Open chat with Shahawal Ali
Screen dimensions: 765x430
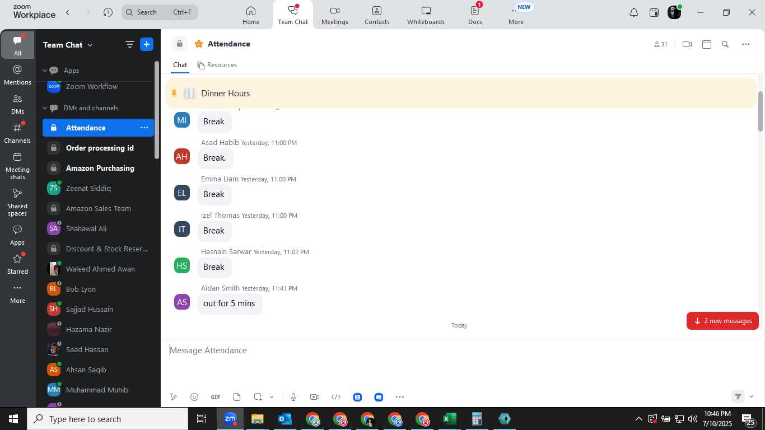click(x=98, y=228)
